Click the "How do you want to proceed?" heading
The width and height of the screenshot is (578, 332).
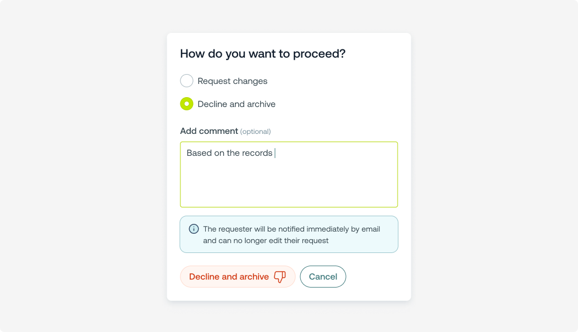click(x=263, y=54)
